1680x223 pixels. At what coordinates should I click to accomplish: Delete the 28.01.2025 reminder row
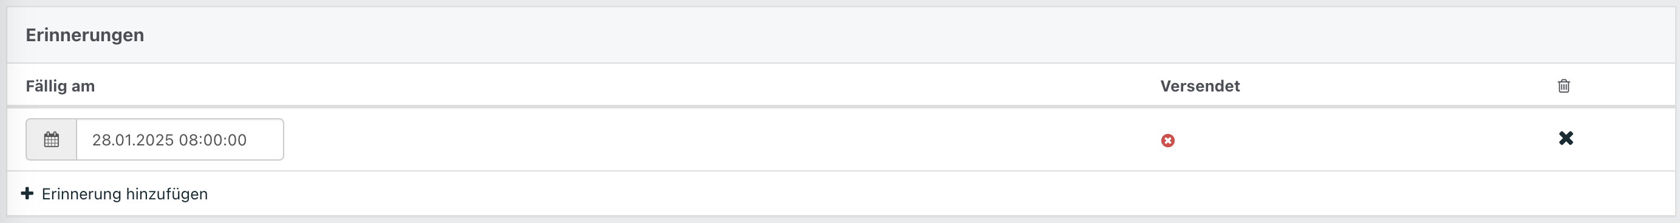pyautogui.click(x=1565, y=138)
